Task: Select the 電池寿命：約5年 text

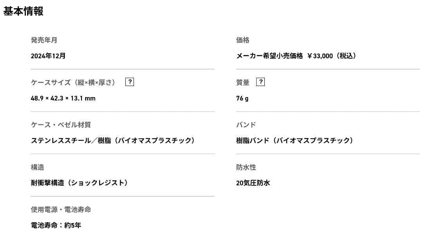Action: point(56,225)
